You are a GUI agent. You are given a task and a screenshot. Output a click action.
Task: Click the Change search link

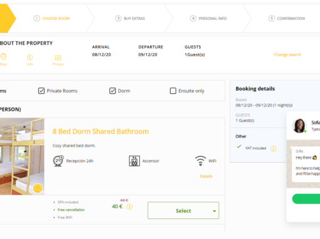click(287, 54)
